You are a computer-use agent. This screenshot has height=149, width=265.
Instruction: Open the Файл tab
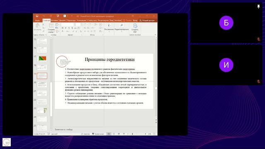pyautogui.click(x=38, y=21)
